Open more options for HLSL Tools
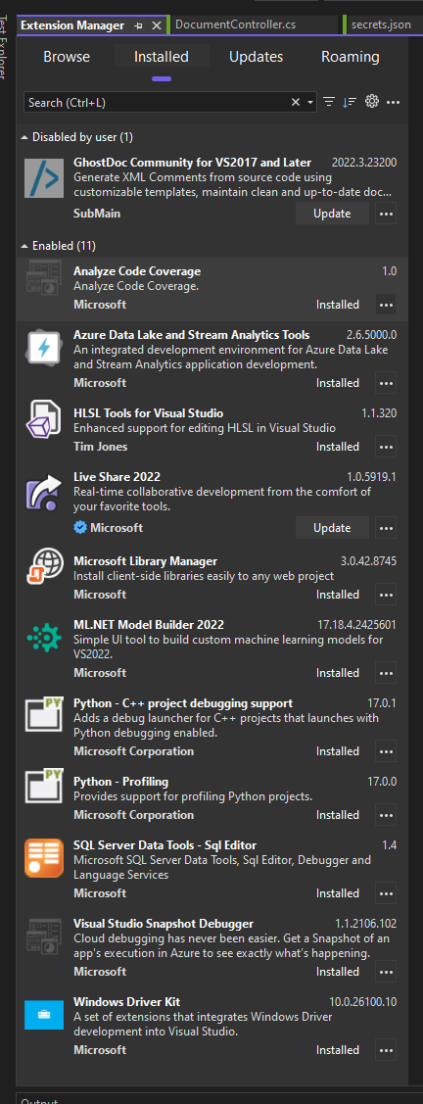423x1104 pixels. 385,447
